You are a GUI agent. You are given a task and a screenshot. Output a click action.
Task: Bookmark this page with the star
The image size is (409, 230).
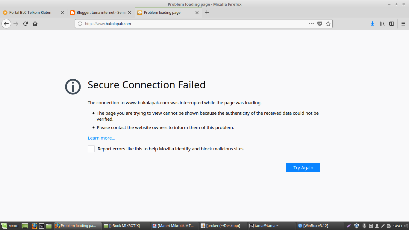(x=328, y=24)
